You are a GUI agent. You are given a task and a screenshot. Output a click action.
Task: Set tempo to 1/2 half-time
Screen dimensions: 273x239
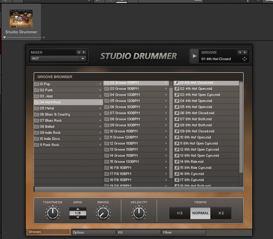tap(180, 213)
